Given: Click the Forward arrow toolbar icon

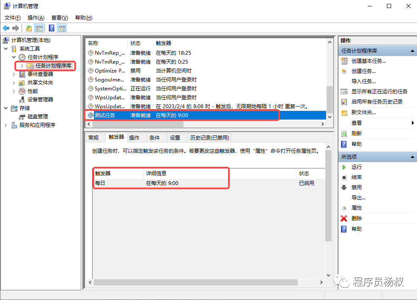Looking at the screenshot, I should coord(16,28).
